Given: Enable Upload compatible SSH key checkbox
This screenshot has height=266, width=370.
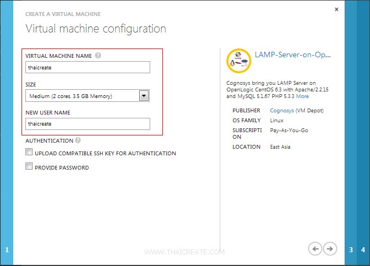Looking at the screenshot, I should [29, 152].
